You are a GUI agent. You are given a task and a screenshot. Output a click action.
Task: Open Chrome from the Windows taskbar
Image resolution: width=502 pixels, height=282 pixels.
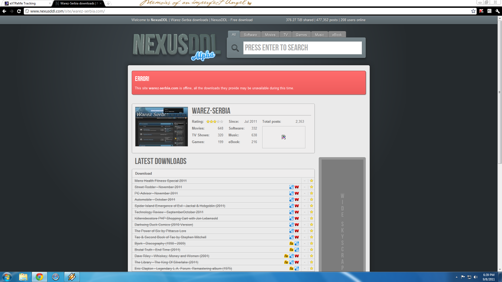pyautogui.click(x=39, y=277)
